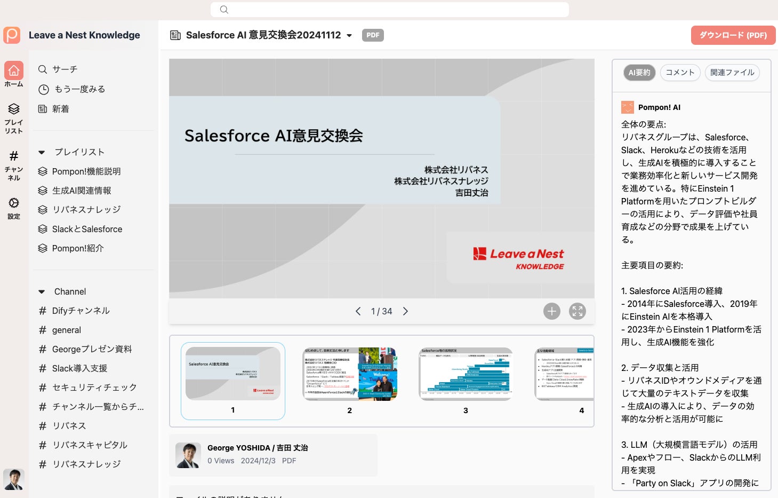Screen dimensions: 778x498
Task: Open 新着 in the sidebar
Action: pos(61,109)
